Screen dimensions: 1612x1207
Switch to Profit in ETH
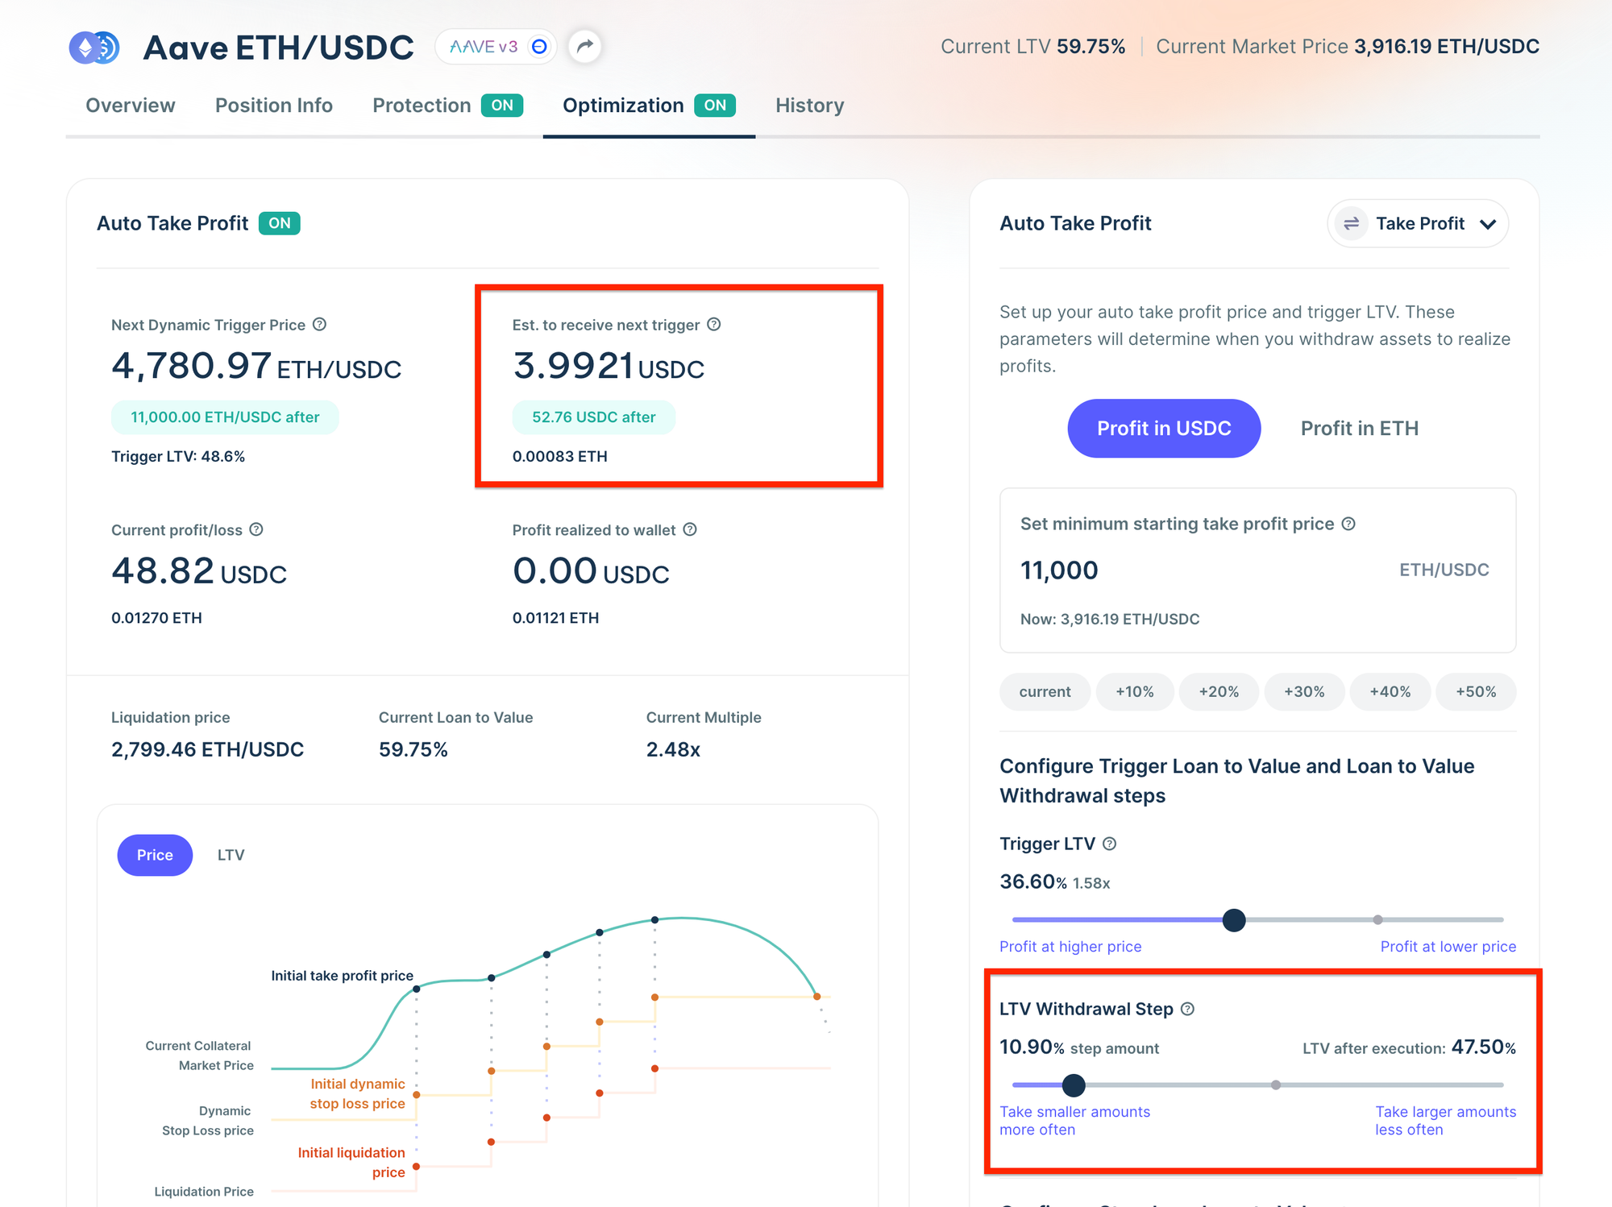click(x=1359, y=428)
